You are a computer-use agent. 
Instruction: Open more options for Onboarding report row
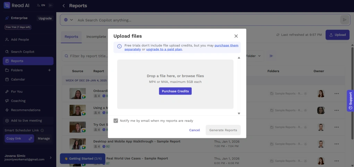tap(337, 93)
